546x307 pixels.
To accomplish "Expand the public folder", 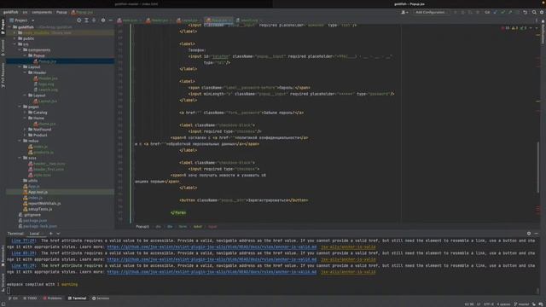I will point(15,38).
